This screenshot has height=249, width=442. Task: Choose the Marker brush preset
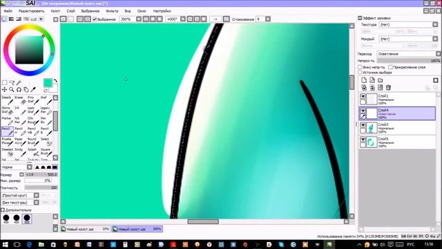pyautogui.click(x=8, y=120)
